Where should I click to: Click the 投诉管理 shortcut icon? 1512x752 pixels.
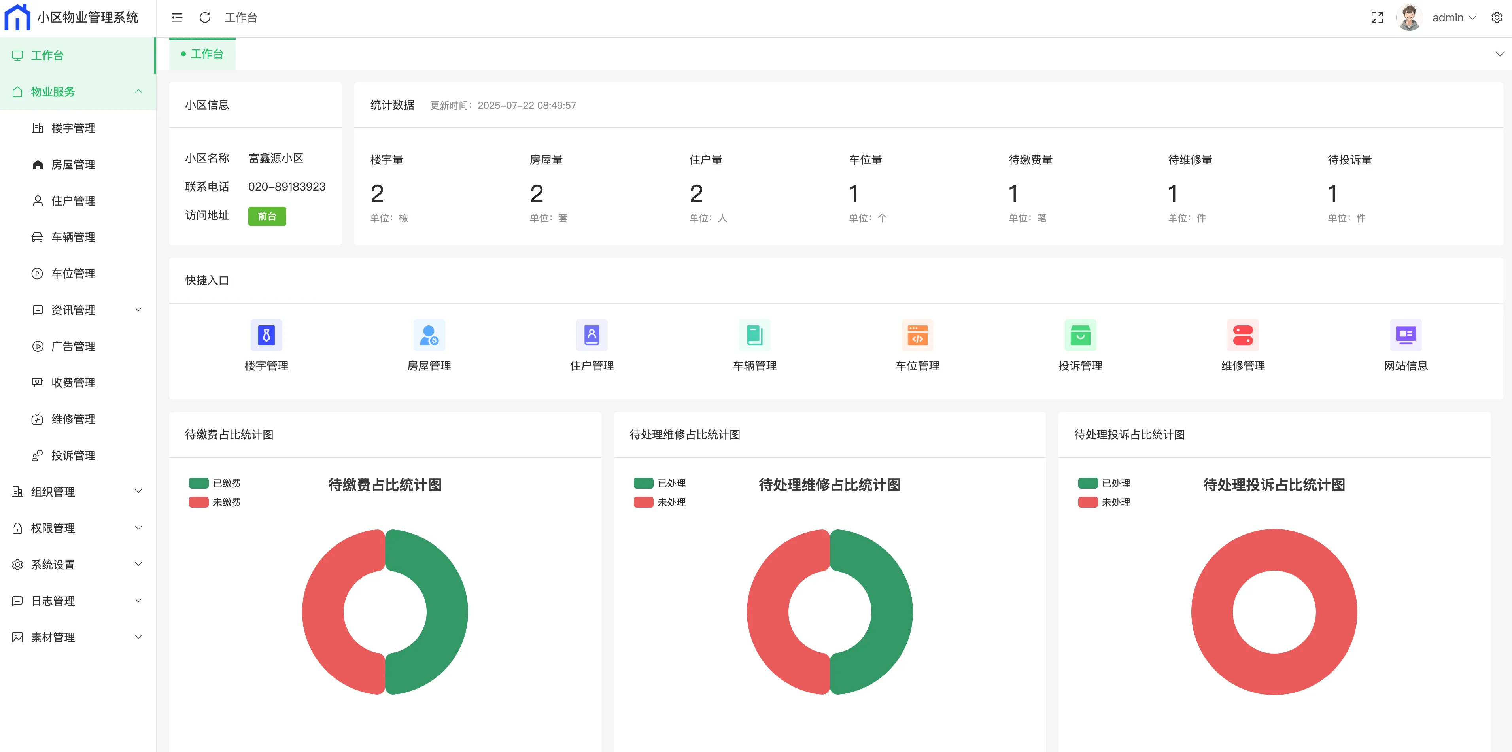1080,335
